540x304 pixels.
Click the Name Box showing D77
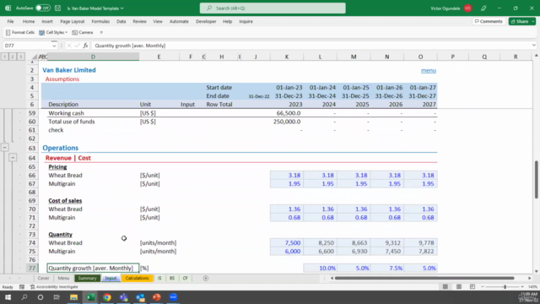tap(27, 46)
